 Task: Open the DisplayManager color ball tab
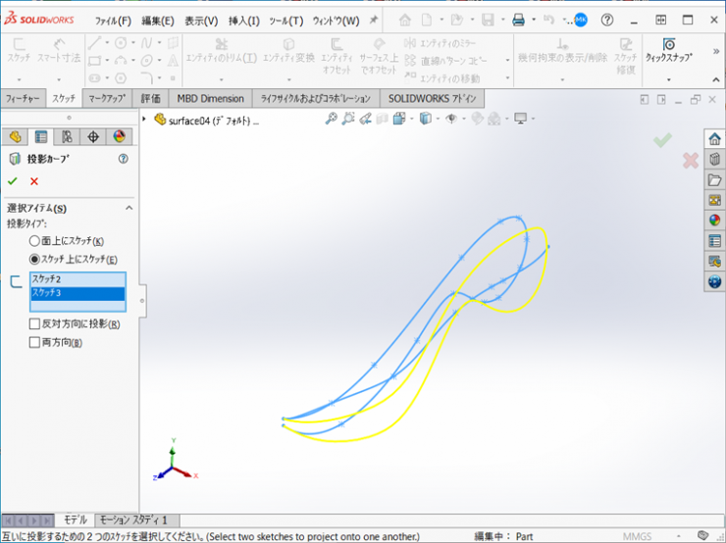(120, 136)
